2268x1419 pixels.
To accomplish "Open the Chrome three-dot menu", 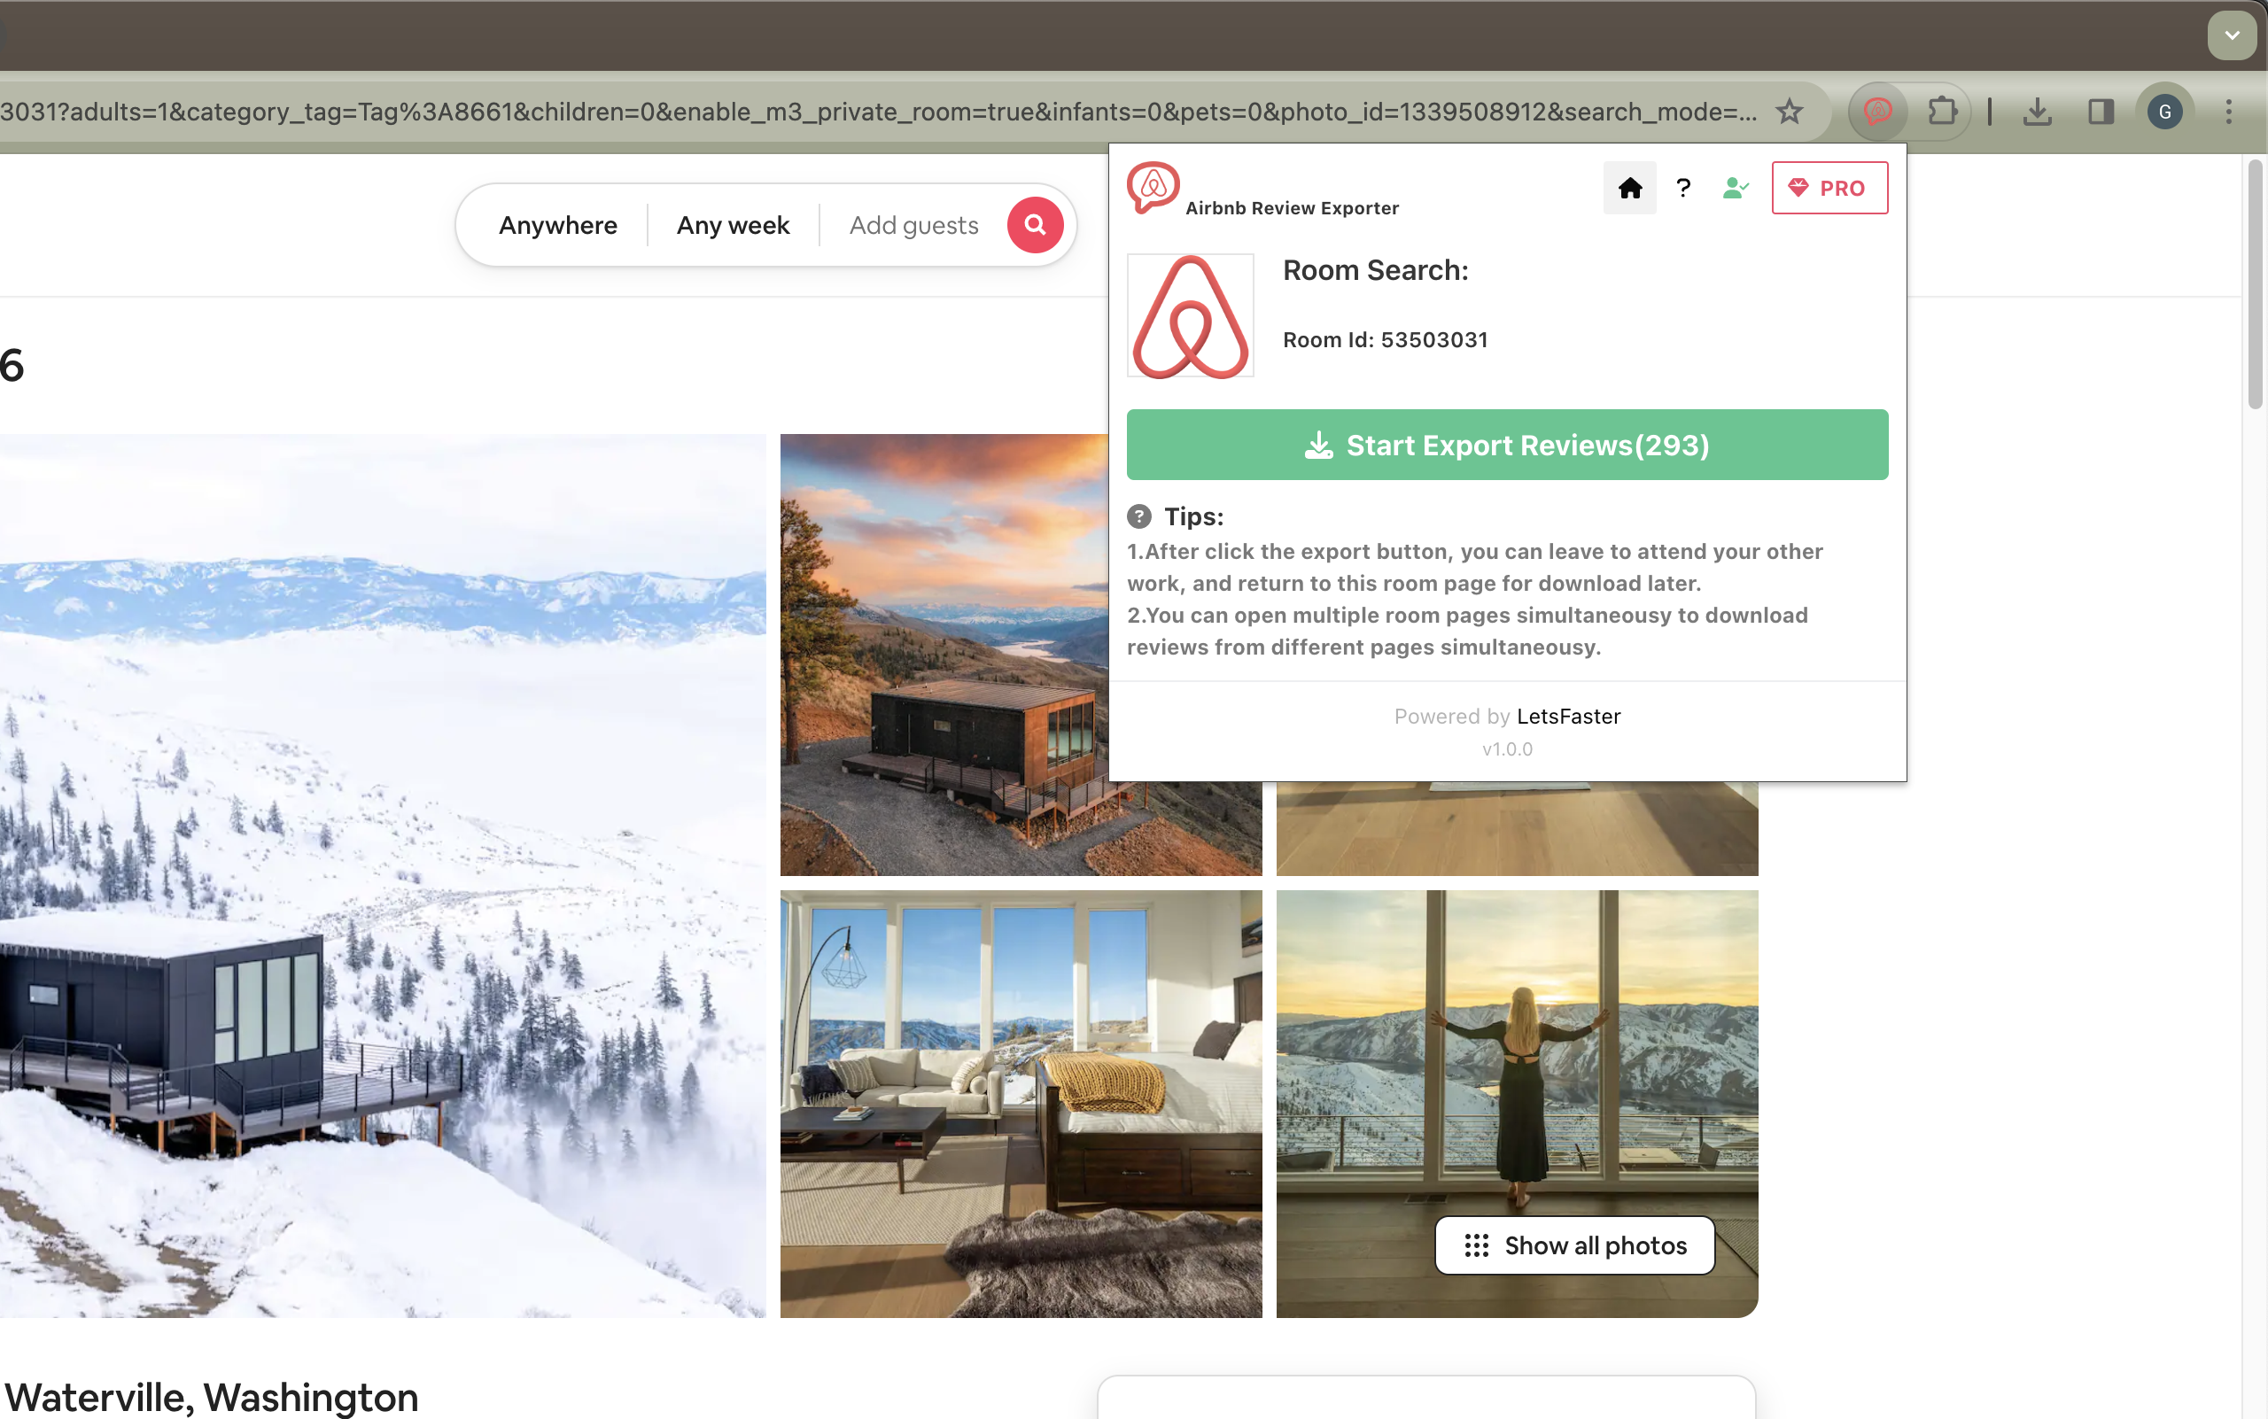I will (2228, 112).
